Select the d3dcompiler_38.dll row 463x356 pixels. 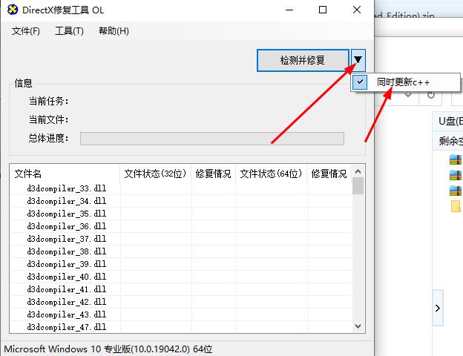[181, 251]
